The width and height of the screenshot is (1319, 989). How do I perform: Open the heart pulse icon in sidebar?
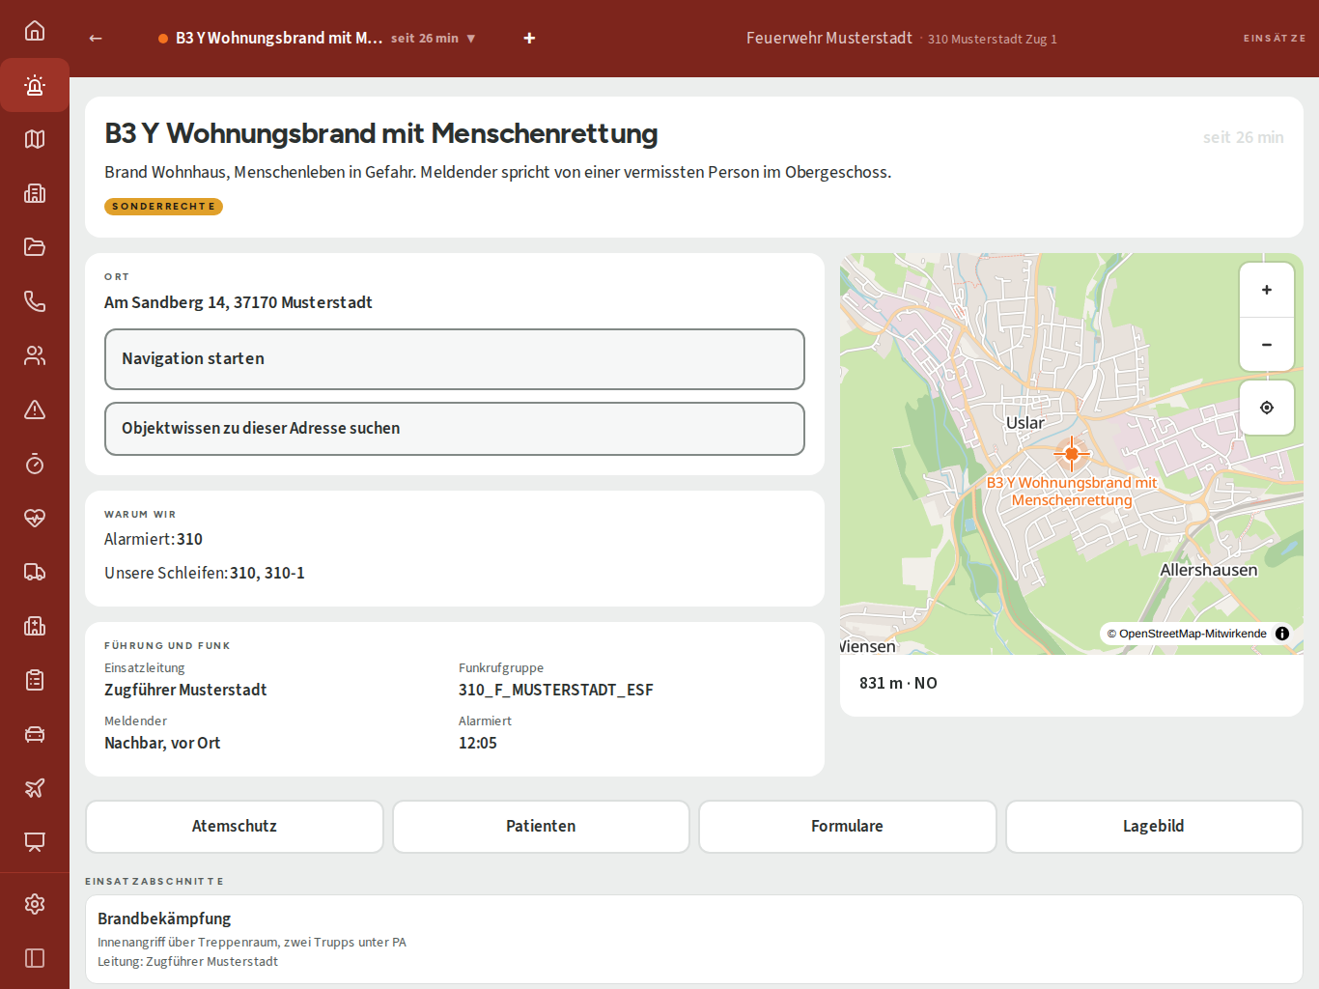pos(35,518)
